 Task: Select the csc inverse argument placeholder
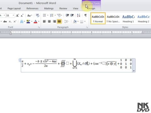pyautogui.click(x=104, y=63)
